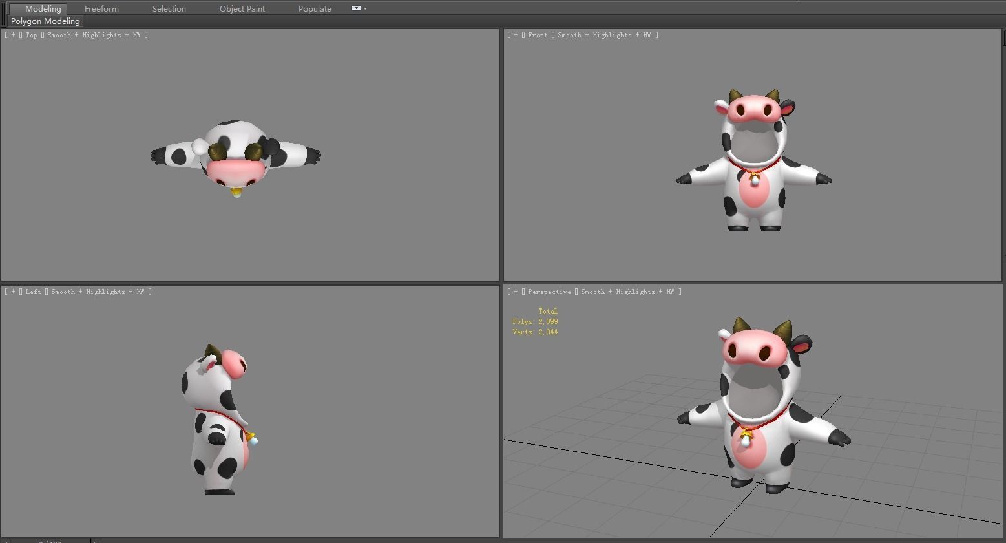Open the [+] menu of the Perspective viewport
The image size is (1006, 543).
(x=516, y=292)
